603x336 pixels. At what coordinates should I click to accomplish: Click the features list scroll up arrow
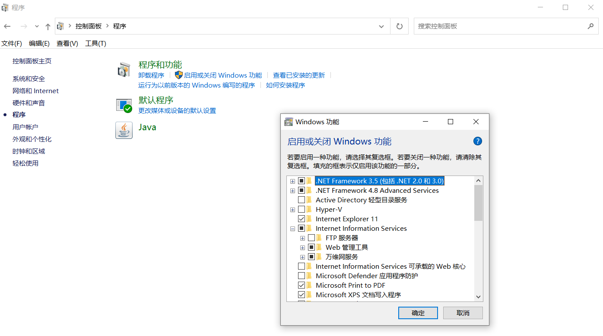478,181
